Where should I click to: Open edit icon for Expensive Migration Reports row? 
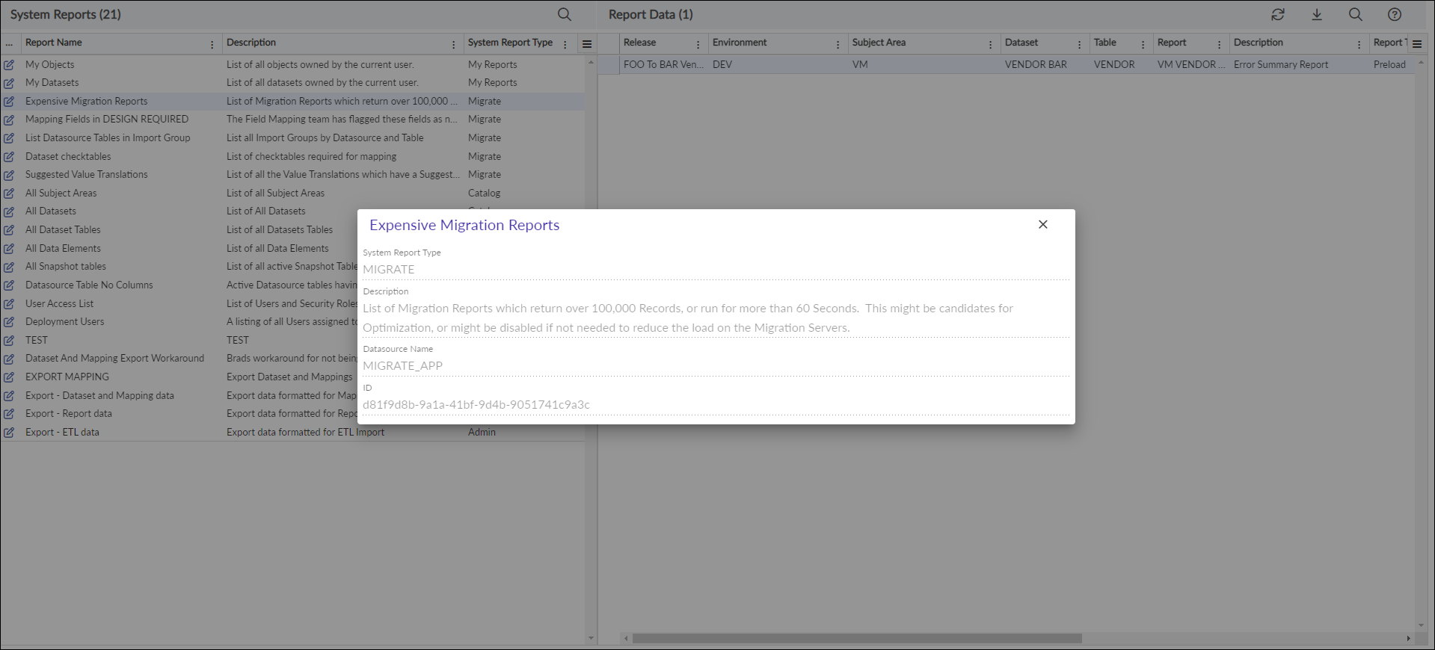click(x=9, y=102)
